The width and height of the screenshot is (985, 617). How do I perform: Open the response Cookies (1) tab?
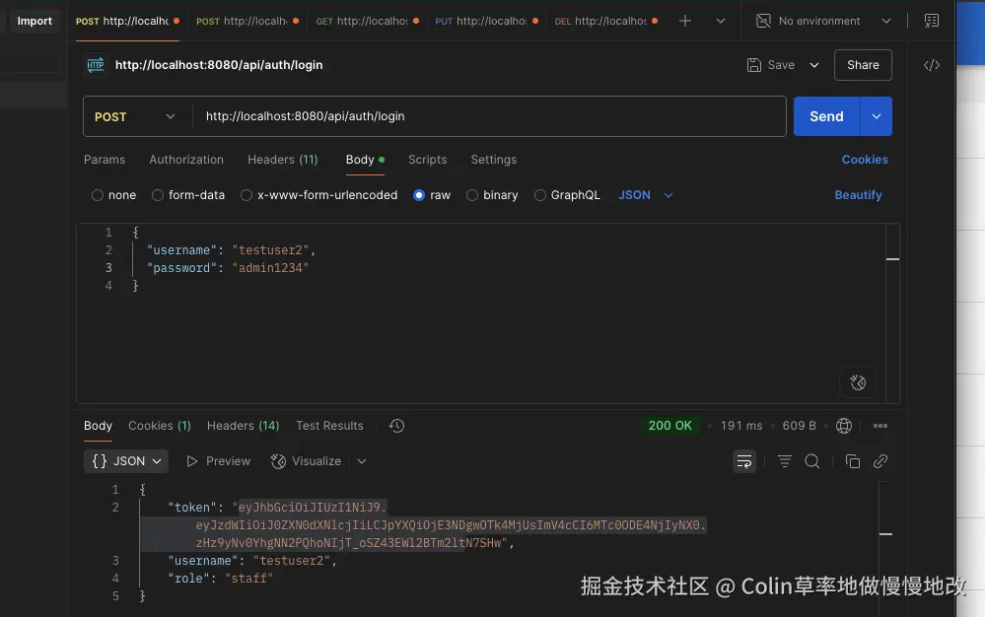[x=160, y=426]
